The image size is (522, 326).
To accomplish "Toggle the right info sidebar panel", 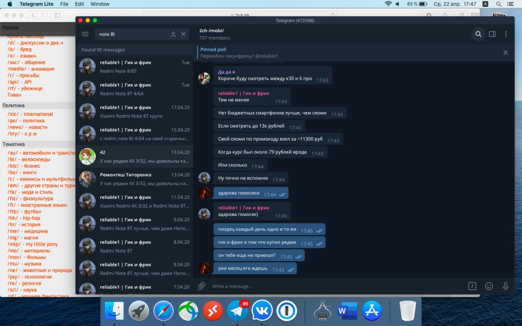I will pyautogui.click(x=492, y=34).
